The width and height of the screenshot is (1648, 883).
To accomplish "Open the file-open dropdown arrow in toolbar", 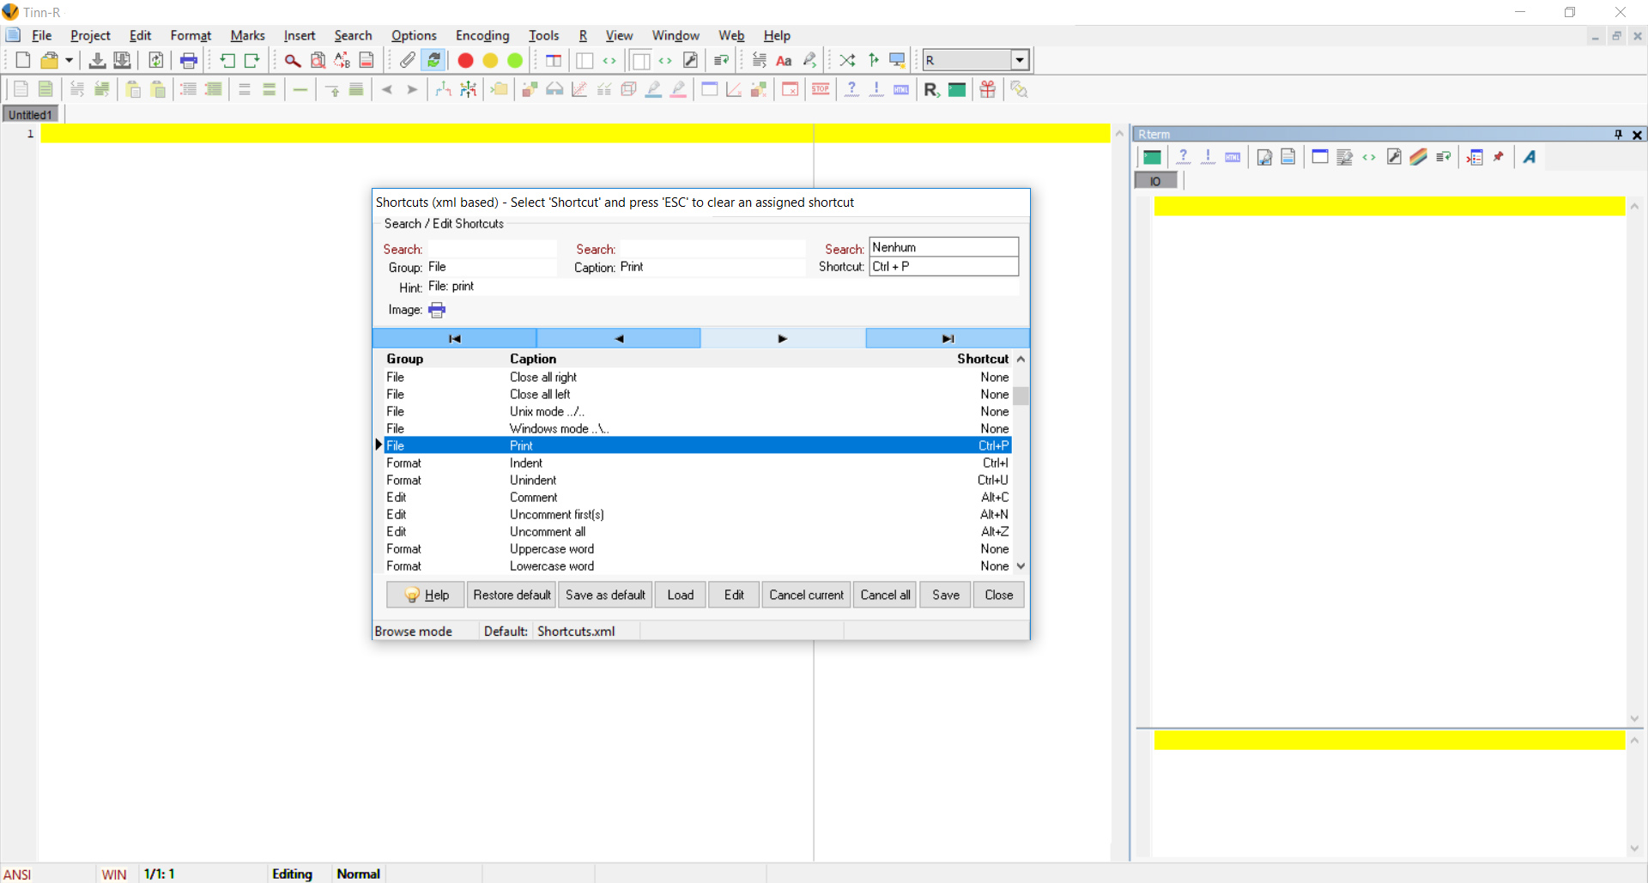I will (x=70, y=60).
